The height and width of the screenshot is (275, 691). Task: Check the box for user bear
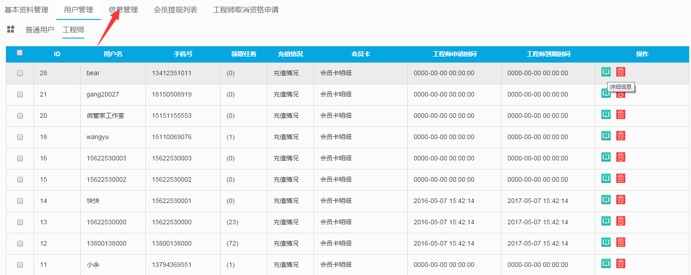point(20,73)
